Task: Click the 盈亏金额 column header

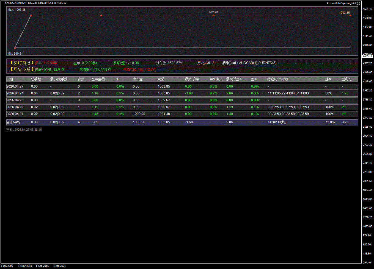Action: click(x=98, y=79)
